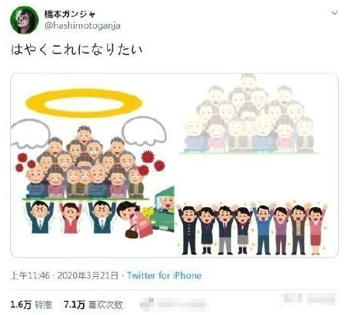
Task: Click the red virus cluster near the car
Action: click(151, 164)
